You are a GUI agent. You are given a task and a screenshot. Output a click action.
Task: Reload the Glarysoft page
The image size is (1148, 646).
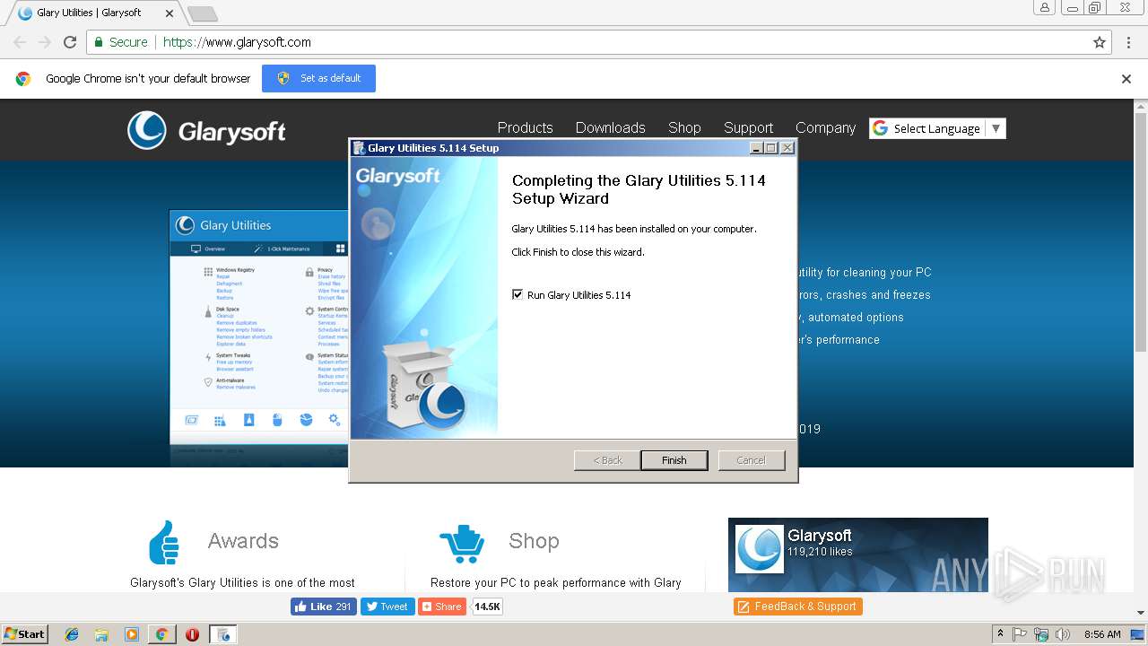tap(70, 42)
